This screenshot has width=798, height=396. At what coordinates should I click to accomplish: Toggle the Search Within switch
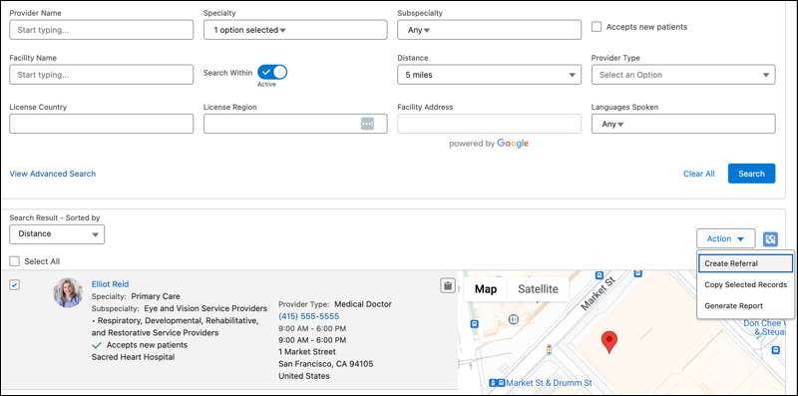tap(272, 72)
